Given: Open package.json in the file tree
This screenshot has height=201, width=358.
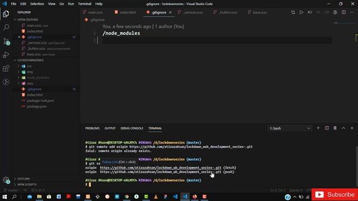Looking at the screenshot, I should click(36, 107).
